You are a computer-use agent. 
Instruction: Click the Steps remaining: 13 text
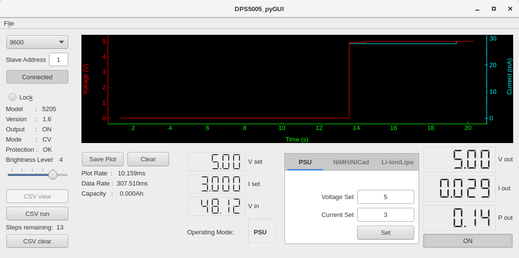[x=35, y=227]
